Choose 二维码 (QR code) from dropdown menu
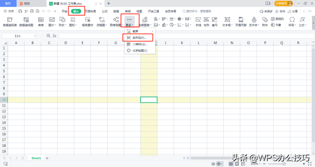Image resolution: width=315 pixels, height=167 pixels. point(140,44)
